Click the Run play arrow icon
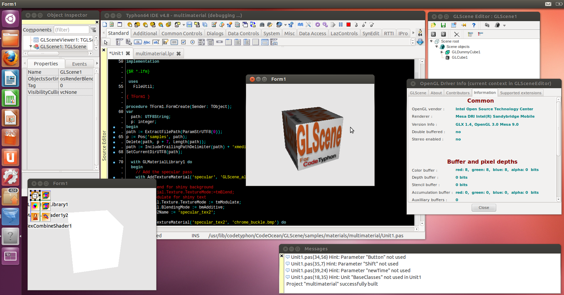This screenshot has height=295, width=564. pyautogui.click(x=333, y=24)
